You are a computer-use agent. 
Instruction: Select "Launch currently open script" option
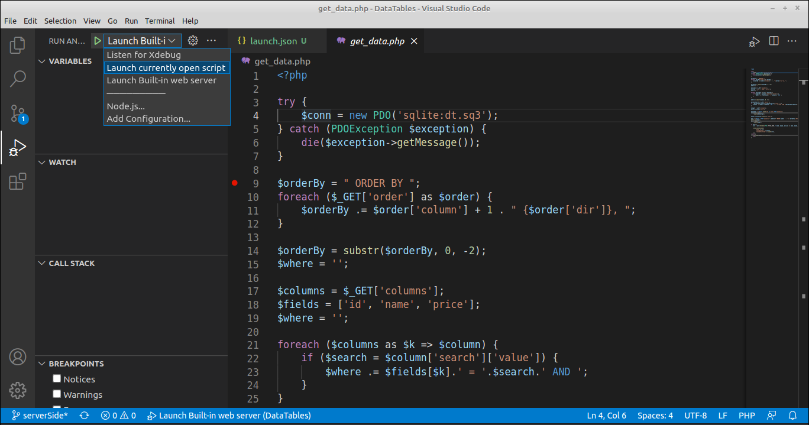tap(166, 68)
